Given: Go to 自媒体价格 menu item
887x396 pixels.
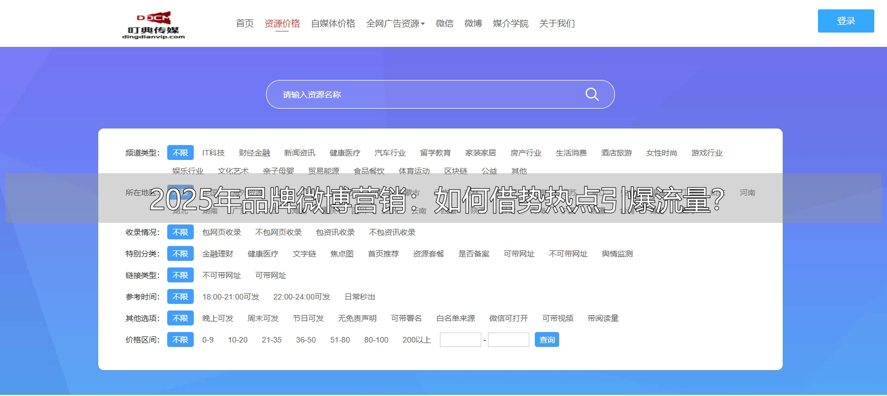Looking at the screenshot, I should coord(333,23).
